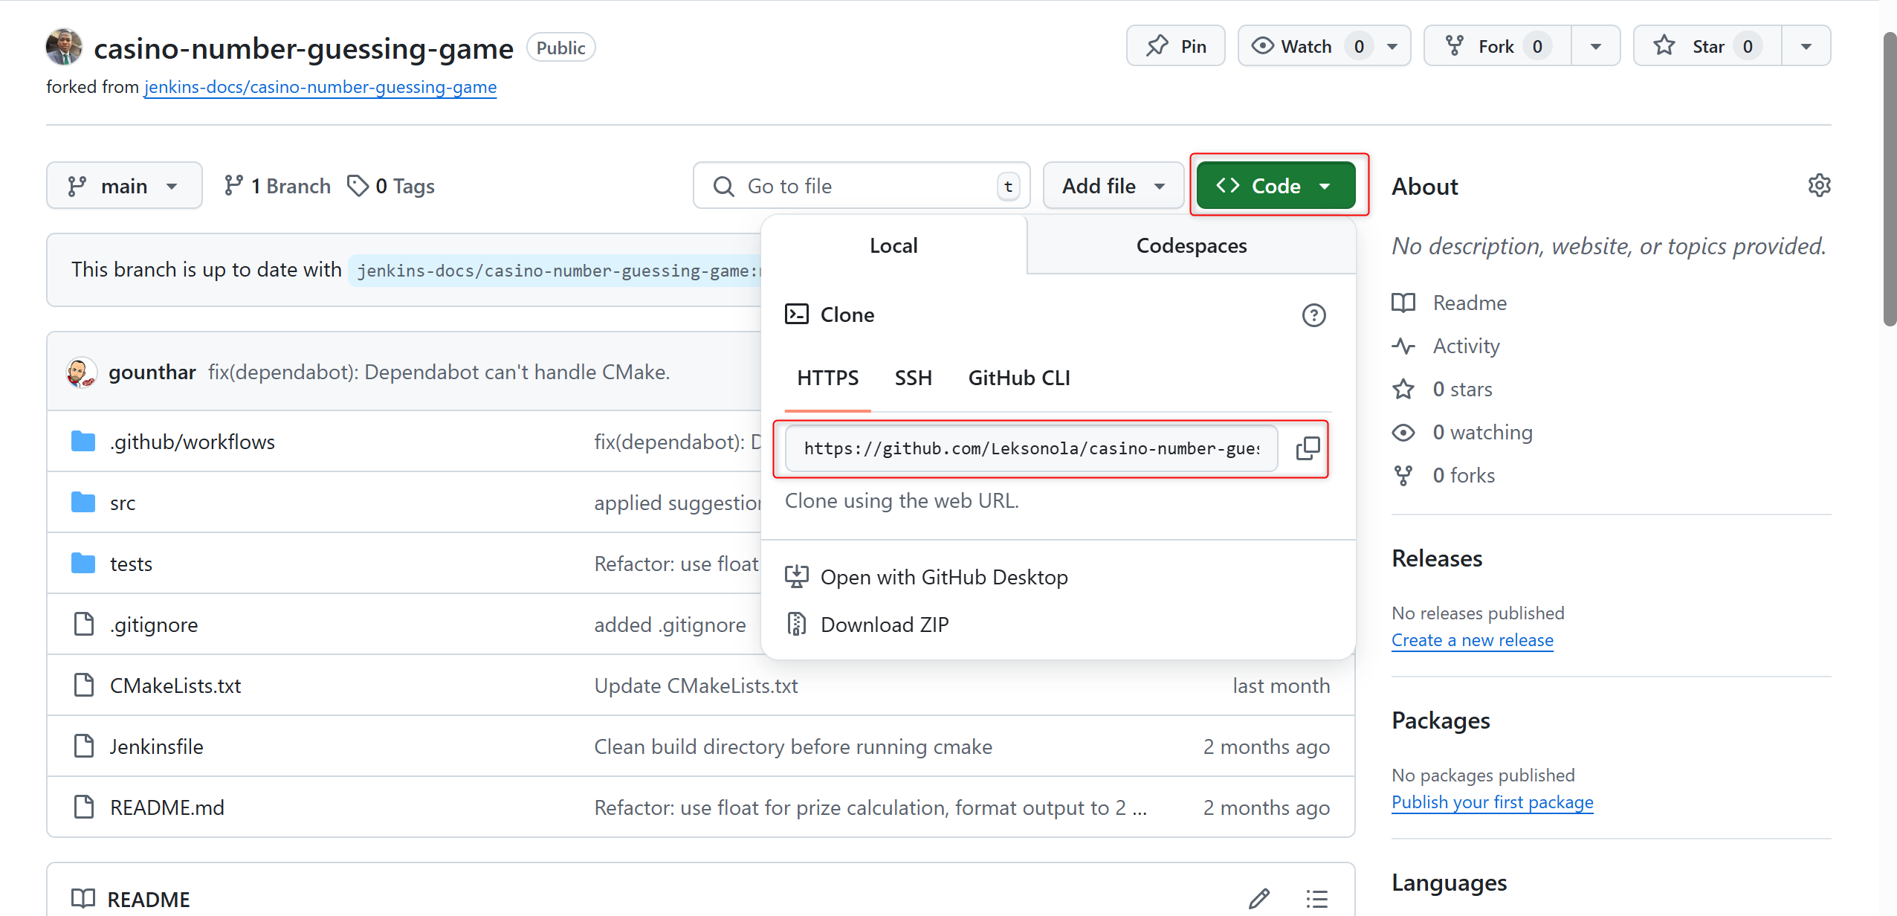Viewport: 1897px width, 916px height.
Task: Click the repository owner avatar
Action: click(64, 47)
